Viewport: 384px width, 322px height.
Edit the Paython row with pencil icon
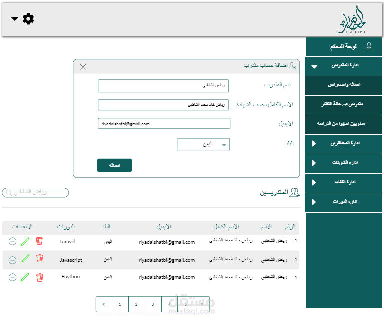(x=25, y=277)
